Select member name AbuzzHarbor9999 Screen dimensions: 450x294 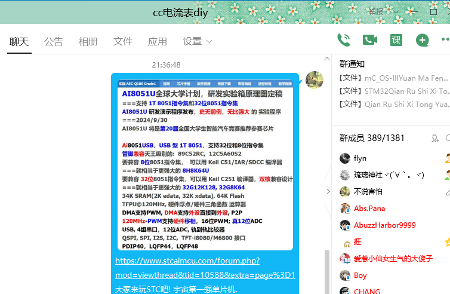pos(384,225)
